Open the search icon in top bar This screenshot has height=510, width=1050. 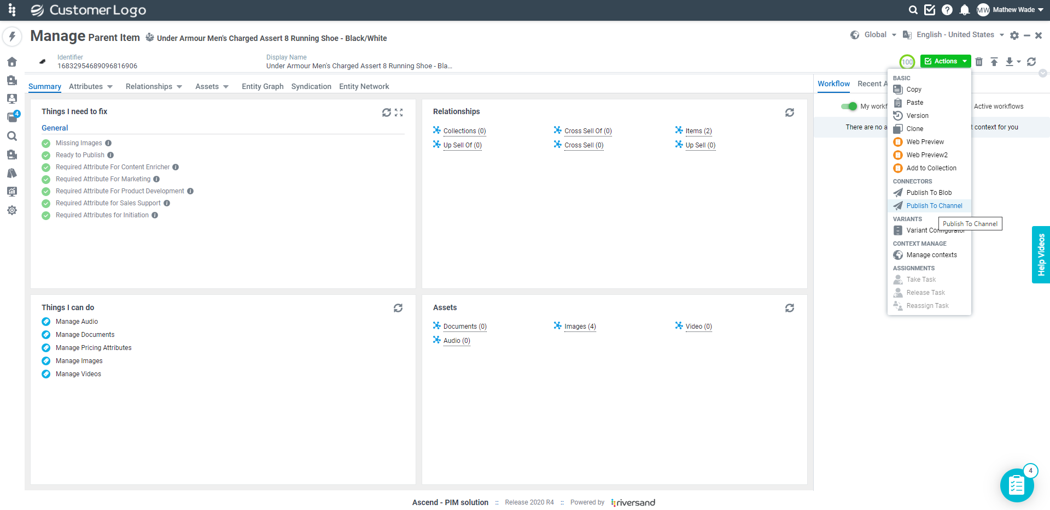tap(913, 10)
